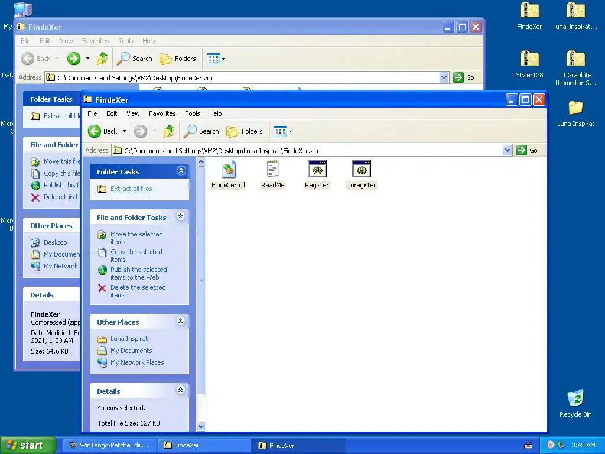This screenshot has width=605, height=454.
Task: Click Desktop link in back window's Other Places
Action: (x=55, y=242)
